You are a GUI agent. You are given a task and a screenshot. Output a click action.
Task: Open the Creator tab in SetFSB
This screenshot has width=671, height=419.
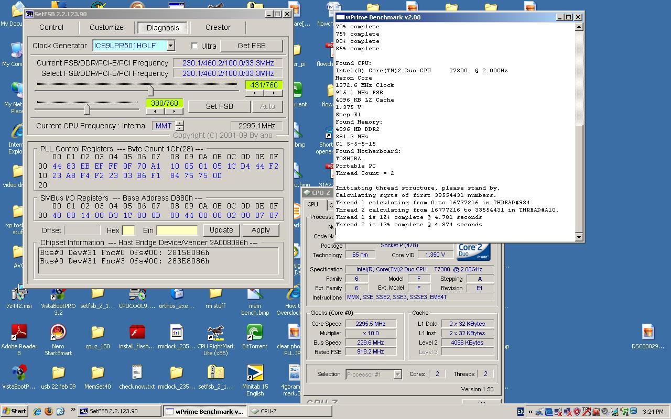[x=218, y=27]
